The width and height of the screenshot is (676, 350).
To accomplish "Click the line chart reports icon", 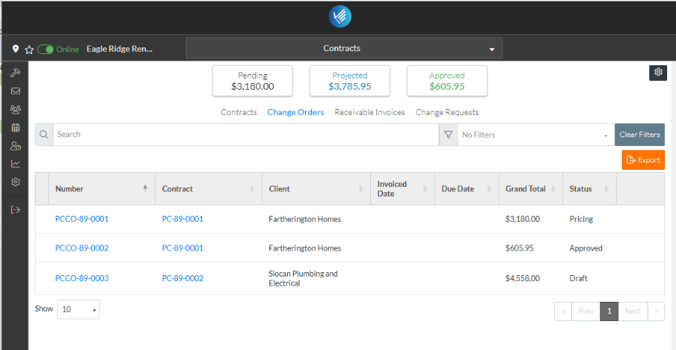I will (x=15, y=164).
